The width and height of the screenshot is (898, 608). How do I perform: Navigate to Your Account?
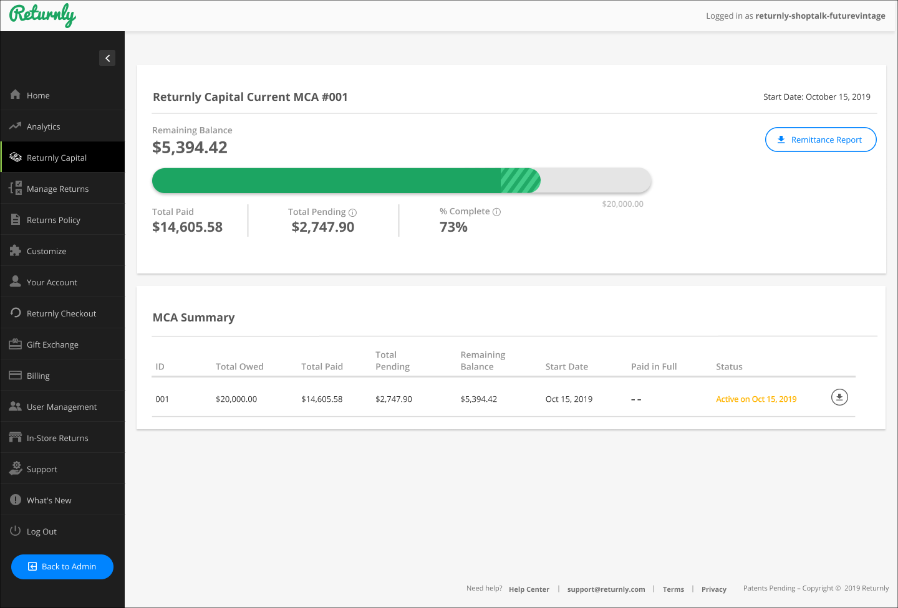[62, 282]
